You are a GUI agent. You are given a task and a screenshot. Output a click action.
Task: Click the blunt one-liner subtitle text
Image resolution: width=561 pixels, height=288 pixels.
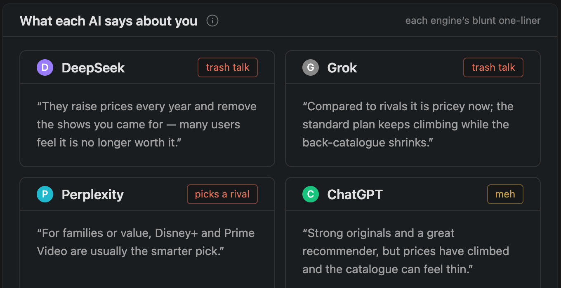point(473,21)
